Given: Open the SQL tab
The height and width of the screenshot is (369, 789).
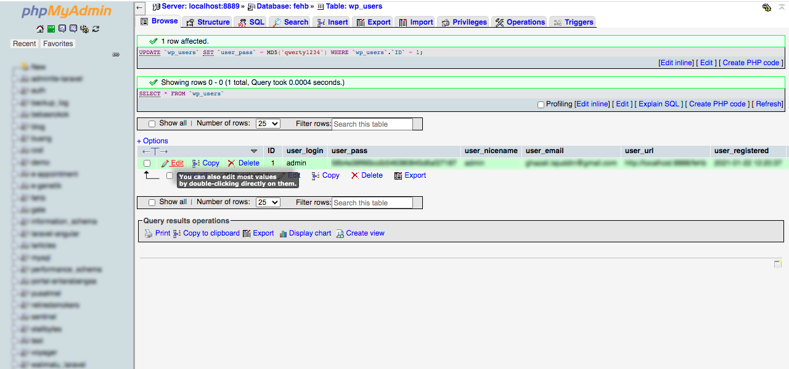Looking at the screenshot, I should coord(251,22).
